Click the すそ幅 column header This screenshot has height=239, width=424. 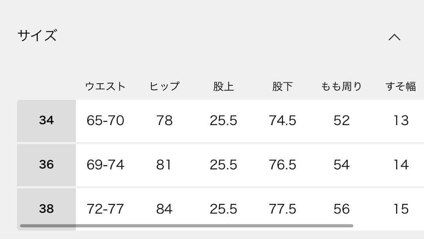click(400, 86)
